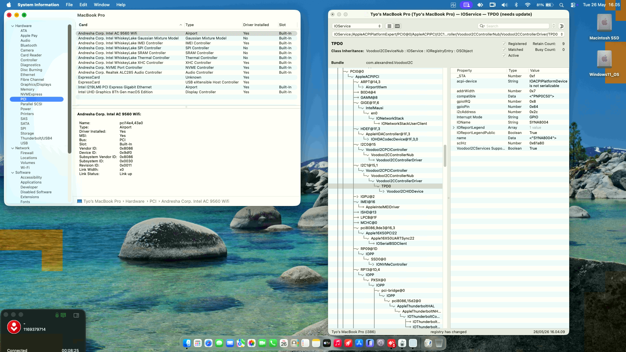This screenshot has width=626, height=352.
Task: Open Control Center in the menu bar
Action: click(573, 5)
